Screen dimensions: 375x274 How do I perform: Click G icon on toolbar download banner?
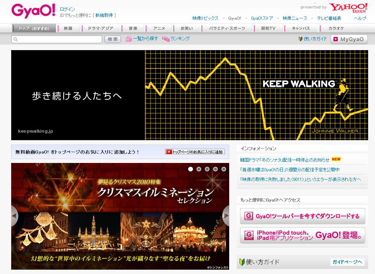(x=248, y=216)
